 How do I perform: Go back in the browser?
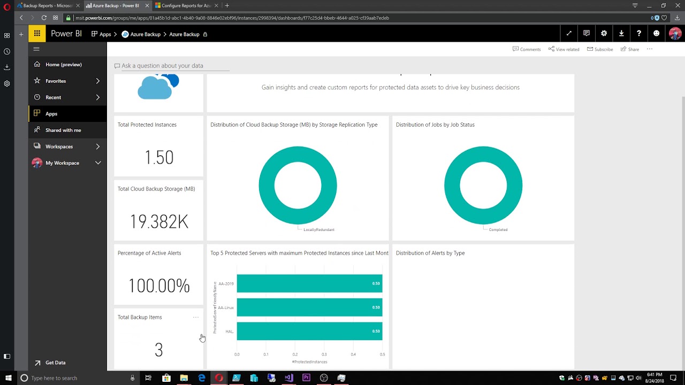[21, 18]
